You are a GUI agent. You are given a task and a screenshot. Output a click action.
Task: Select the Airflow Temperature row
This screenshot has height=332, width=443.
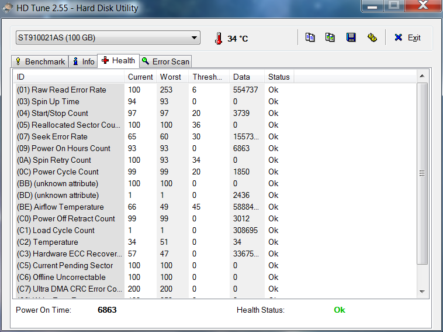214,207
